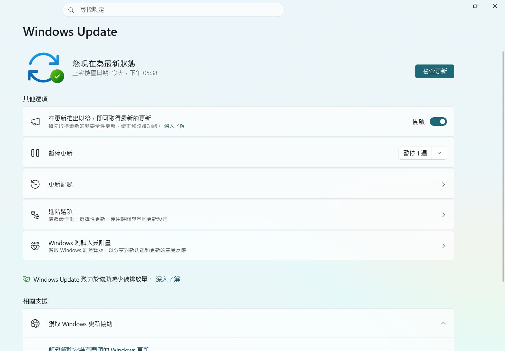This screenshot has height=351, width=505.
Task: Click 暫停更新 label text
Action: 60,153
